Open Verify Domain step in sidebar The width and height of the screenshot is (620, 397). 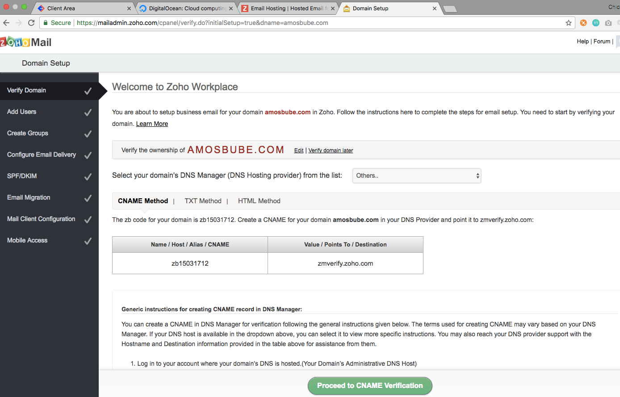pyautogui.click(x=49, y=91)
